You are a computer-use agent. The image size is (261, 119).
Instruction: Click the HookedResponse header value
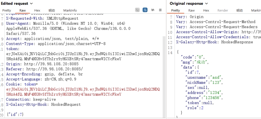[237, 42]
